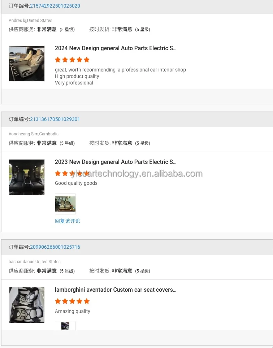273x348 pixels.
Task: Click the 回复该评论 reply link
Action: tap(68, 221)
